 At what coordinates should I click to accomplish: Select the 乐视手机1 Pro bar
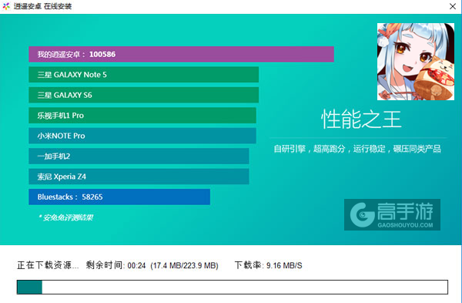click(x=142, y=116)
